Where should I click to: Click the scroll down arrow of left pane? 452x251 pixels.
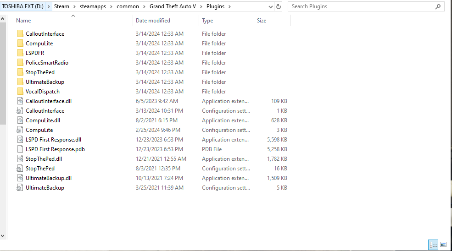3,236
